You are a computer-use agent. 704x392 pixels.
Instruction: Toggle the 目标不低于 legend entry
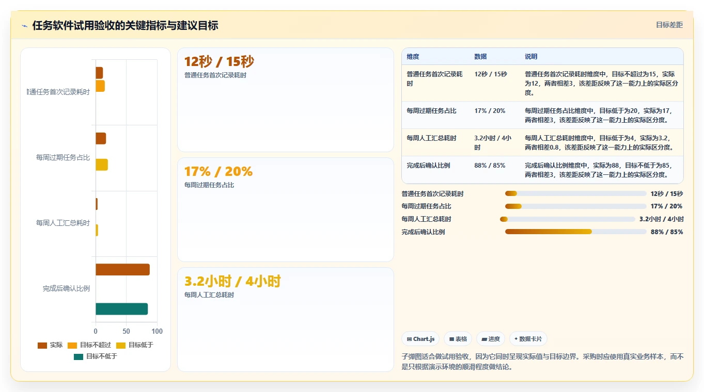coord(96,356)
